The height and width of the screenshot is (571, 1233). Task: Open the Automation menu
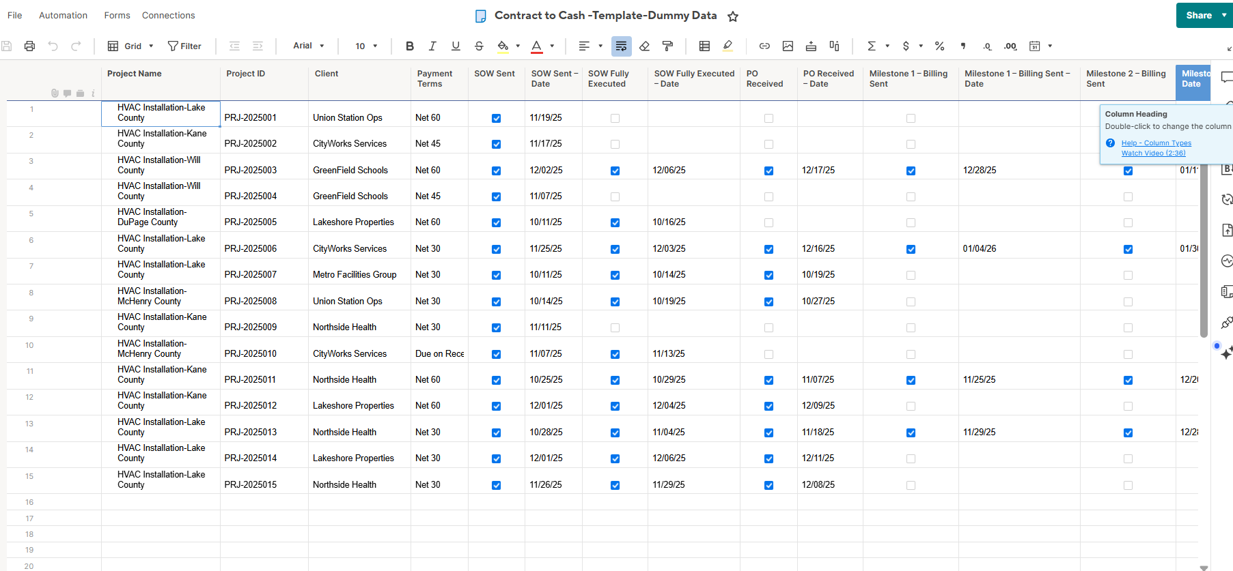point(63,15)
